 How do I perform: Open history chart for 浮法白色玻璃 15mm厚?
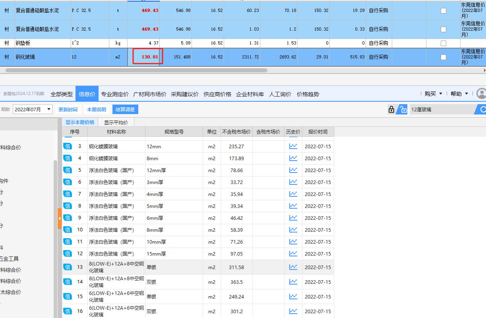point(293,254)
